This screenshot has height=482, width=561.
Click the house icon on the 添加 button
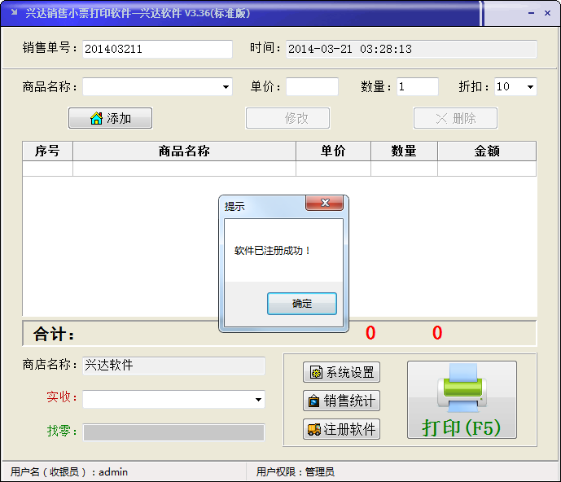[x=96, y=119]
